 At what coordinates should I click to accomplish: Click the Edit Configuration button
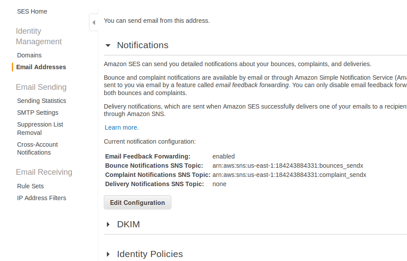pos(138,202)
